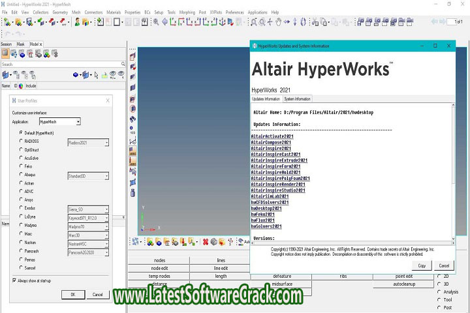Open the Standard3D dropdown for Abaqus
470x313 pixels.
pyautogui.click(x=88, y=176)
